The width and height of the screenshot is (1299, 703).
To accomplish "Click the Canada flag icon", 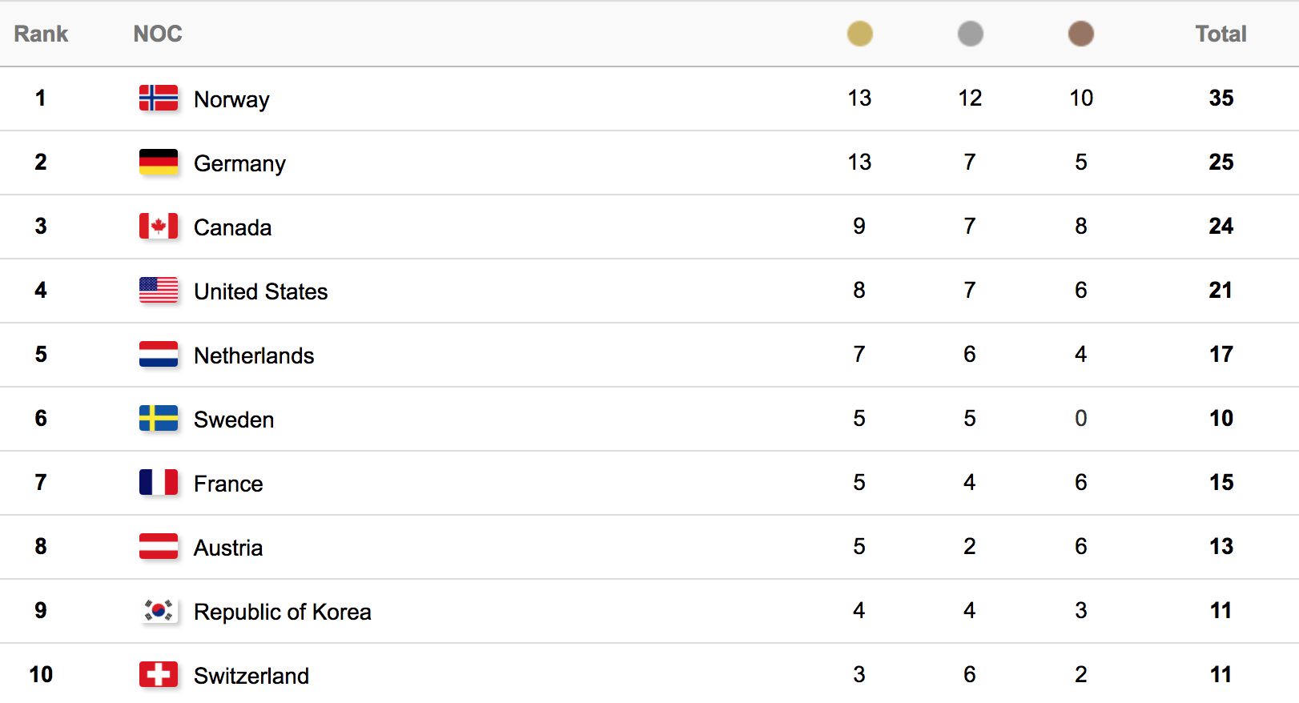I will click(159, 226).
